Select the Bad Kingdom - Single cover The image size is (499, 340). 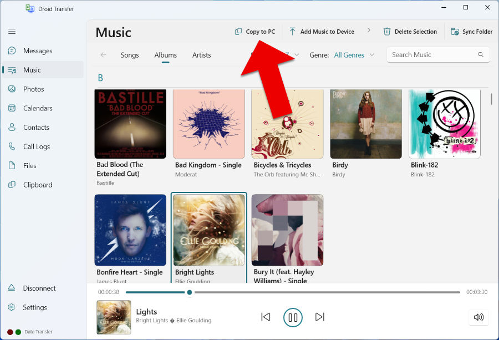[x=209, y=124]
